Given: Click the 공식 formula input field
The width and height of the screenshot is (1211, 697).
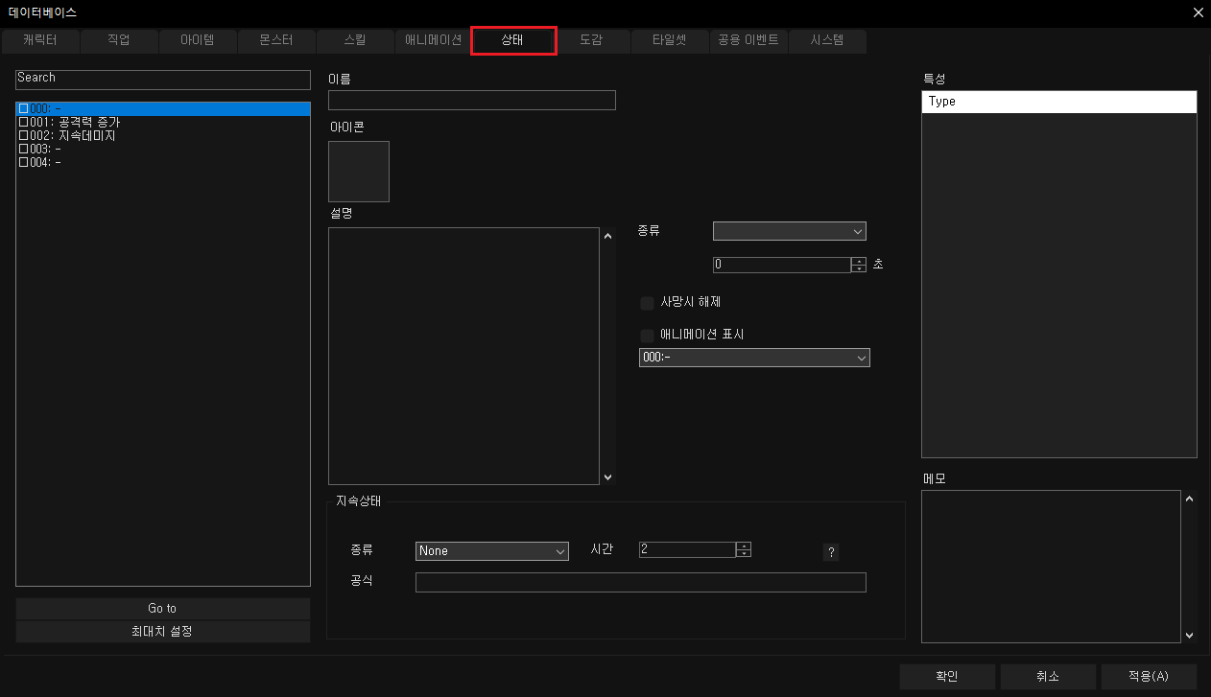Looking at the screenshot, I should point(640,583).
